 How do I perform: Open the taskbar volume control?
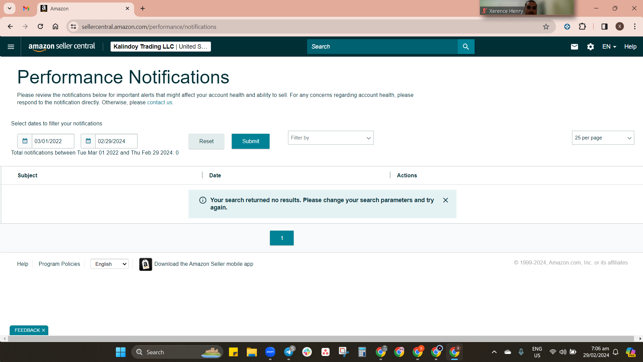pyautogui.click(x=563, y=352)
